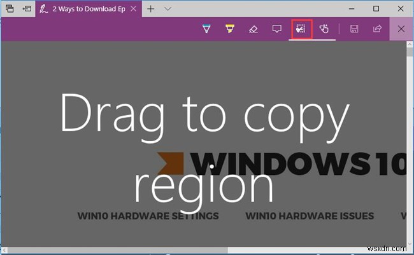Click the WINDOWS10 site logo
The image size is (414, 255).
coord(282,164)
